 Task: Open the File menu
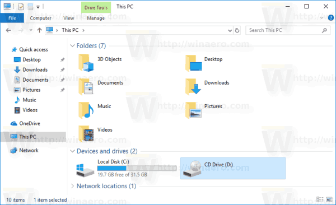tap(12, 18)
